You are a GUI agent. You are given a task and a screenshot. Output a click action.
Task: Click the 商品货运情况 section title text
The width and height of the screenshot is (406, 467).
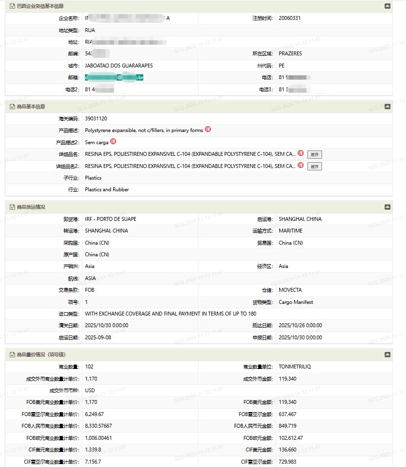31,207
